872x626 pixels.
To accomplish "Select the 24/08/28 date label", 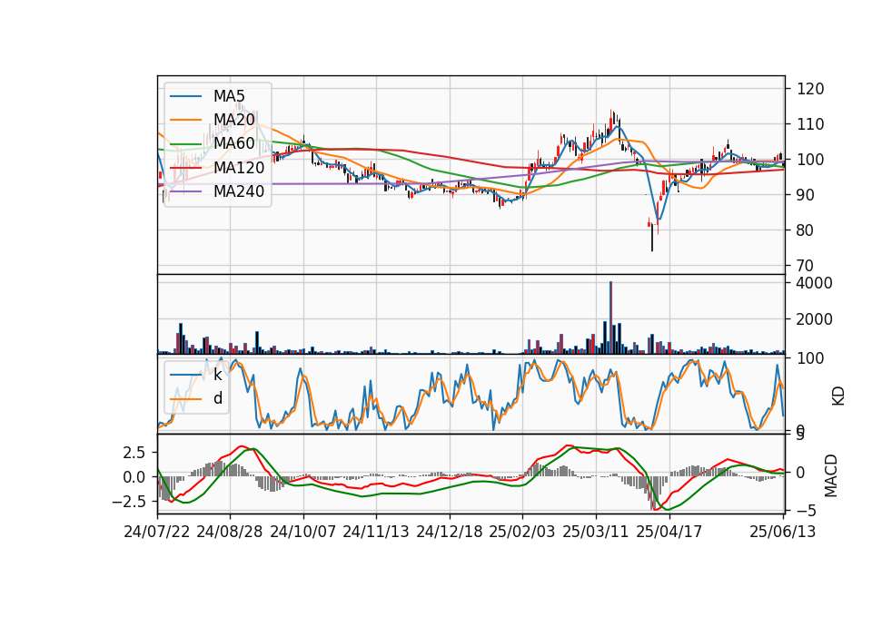I will (230, 532).
